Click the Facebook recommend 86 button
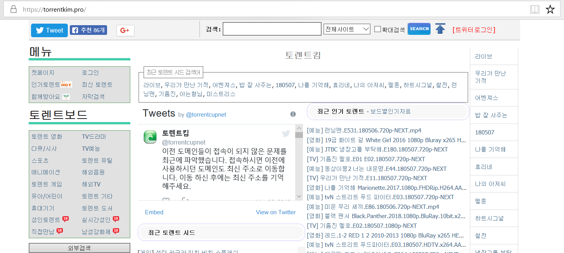The height and width of the screenshot is (253, 564). click(88, 30)
